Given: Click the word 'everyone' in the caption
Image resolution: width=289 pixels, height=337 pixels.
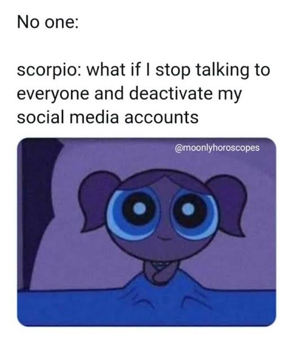Looking at the screenshot, I should click(53, 95).
